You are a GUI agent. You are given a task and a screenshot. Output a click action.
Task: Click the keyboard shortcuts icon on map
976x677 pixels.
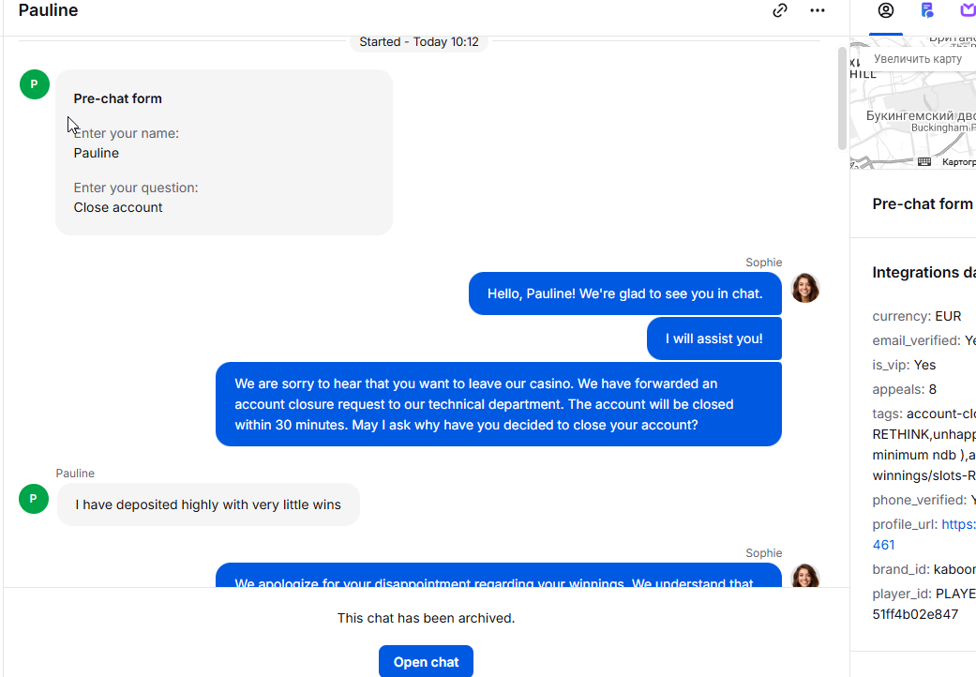click(x=924, y=162)
